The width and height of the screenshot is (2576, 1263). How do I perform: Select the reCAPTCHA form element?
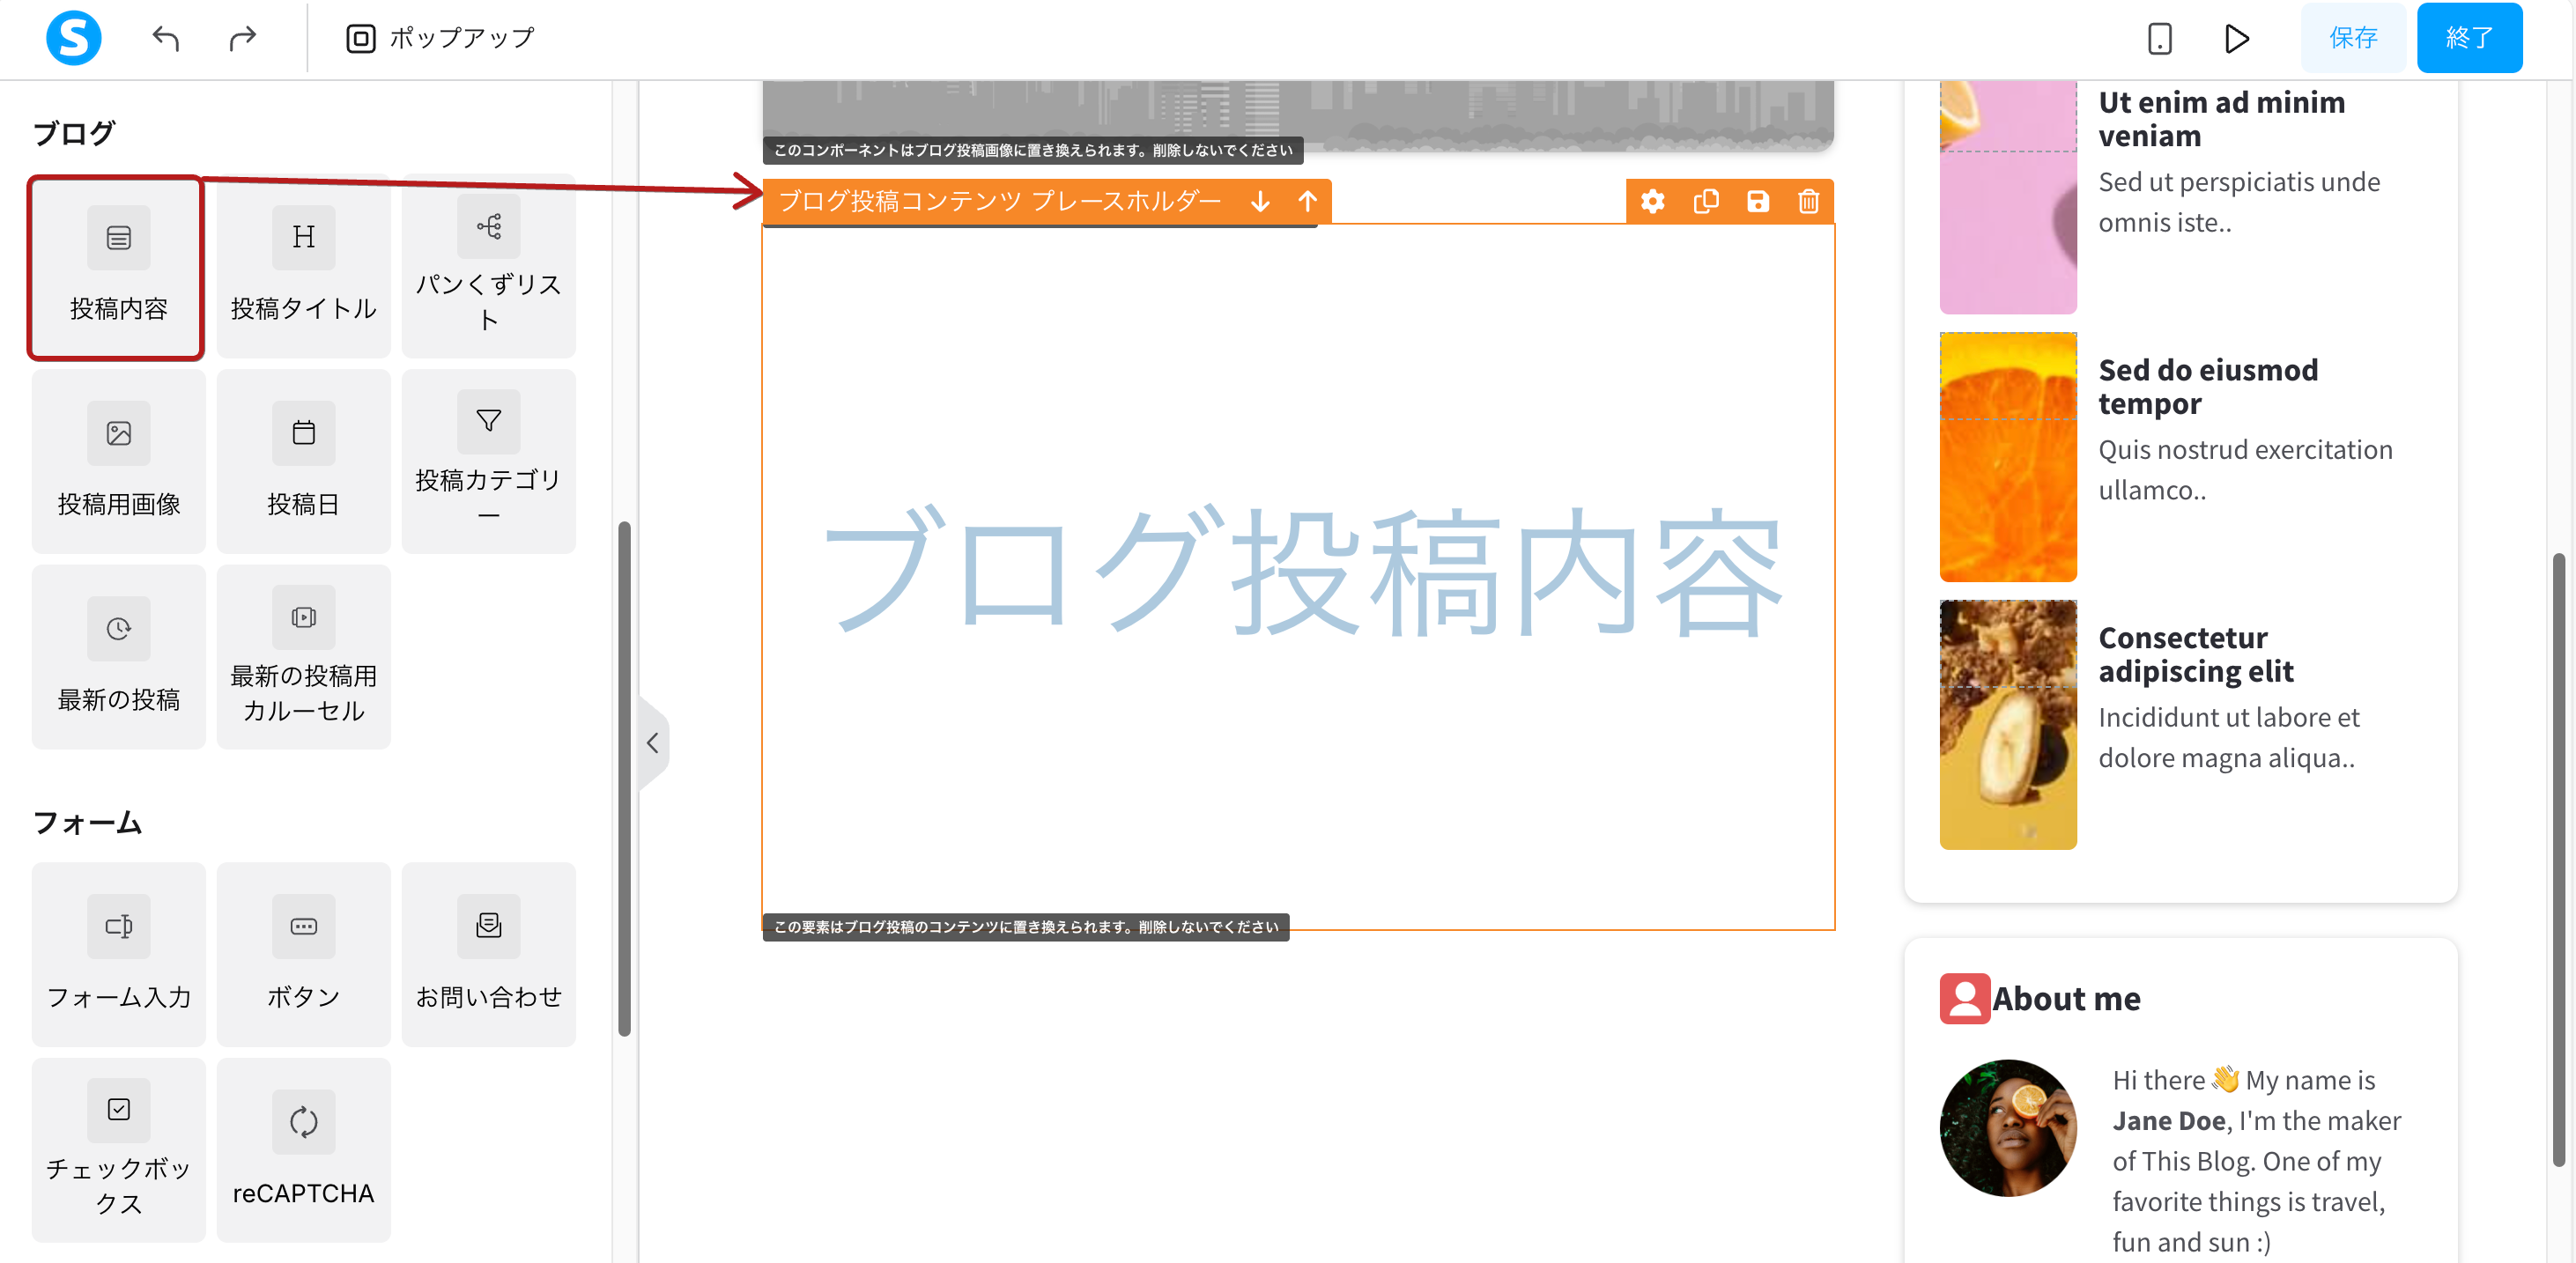click(303, 1150)
